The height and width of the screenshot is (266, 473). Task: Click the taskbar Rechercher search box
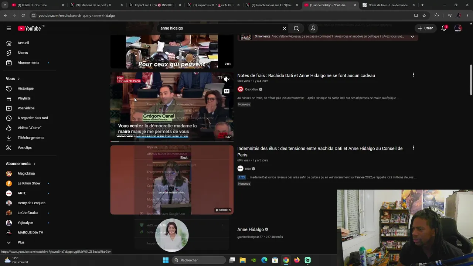click(x=199, y=260)
